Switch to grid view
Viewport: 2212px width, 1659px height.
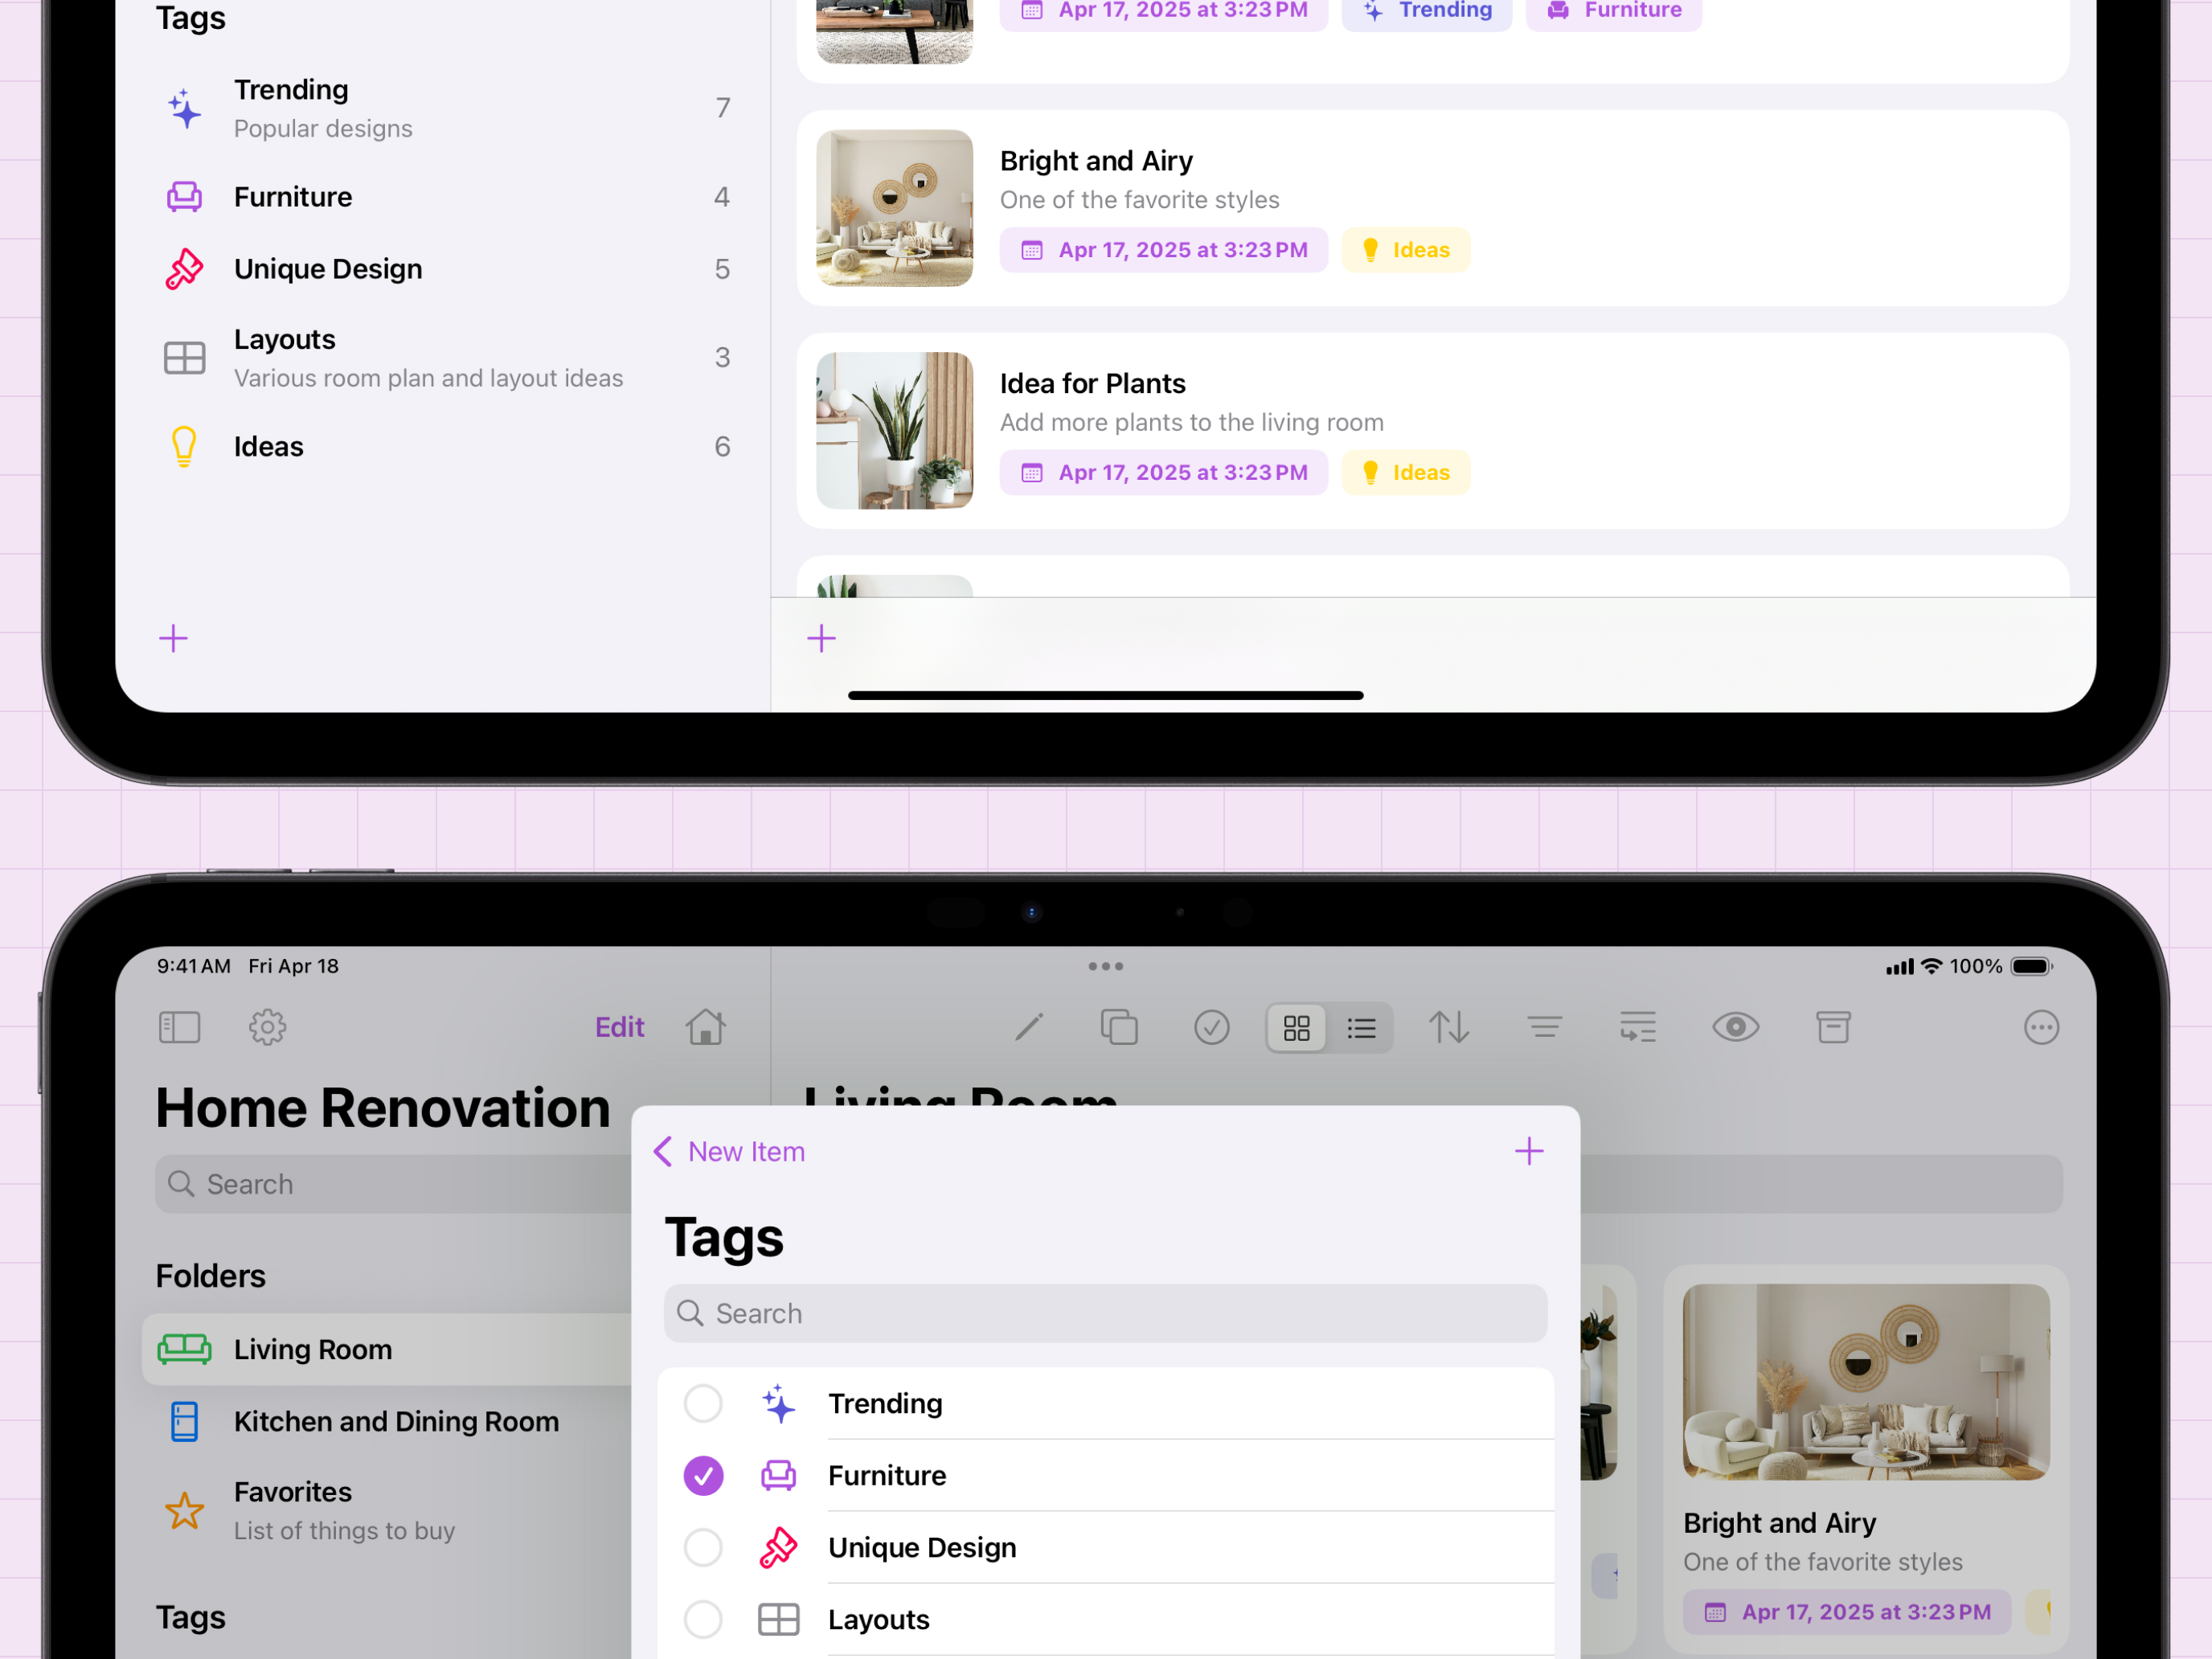[1297, 1028]
